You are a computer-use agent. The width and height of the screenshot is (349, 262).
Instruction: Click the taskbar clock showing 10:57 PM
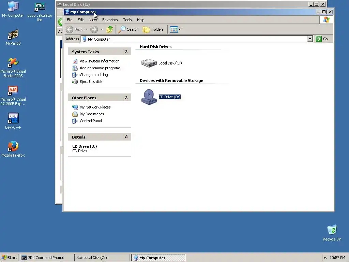337,258
